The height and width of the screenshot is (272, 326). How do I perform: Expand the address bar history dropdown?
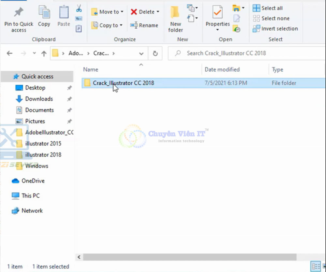click(141, 54)
